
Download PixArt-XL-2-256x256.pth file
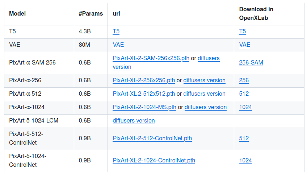144,80
